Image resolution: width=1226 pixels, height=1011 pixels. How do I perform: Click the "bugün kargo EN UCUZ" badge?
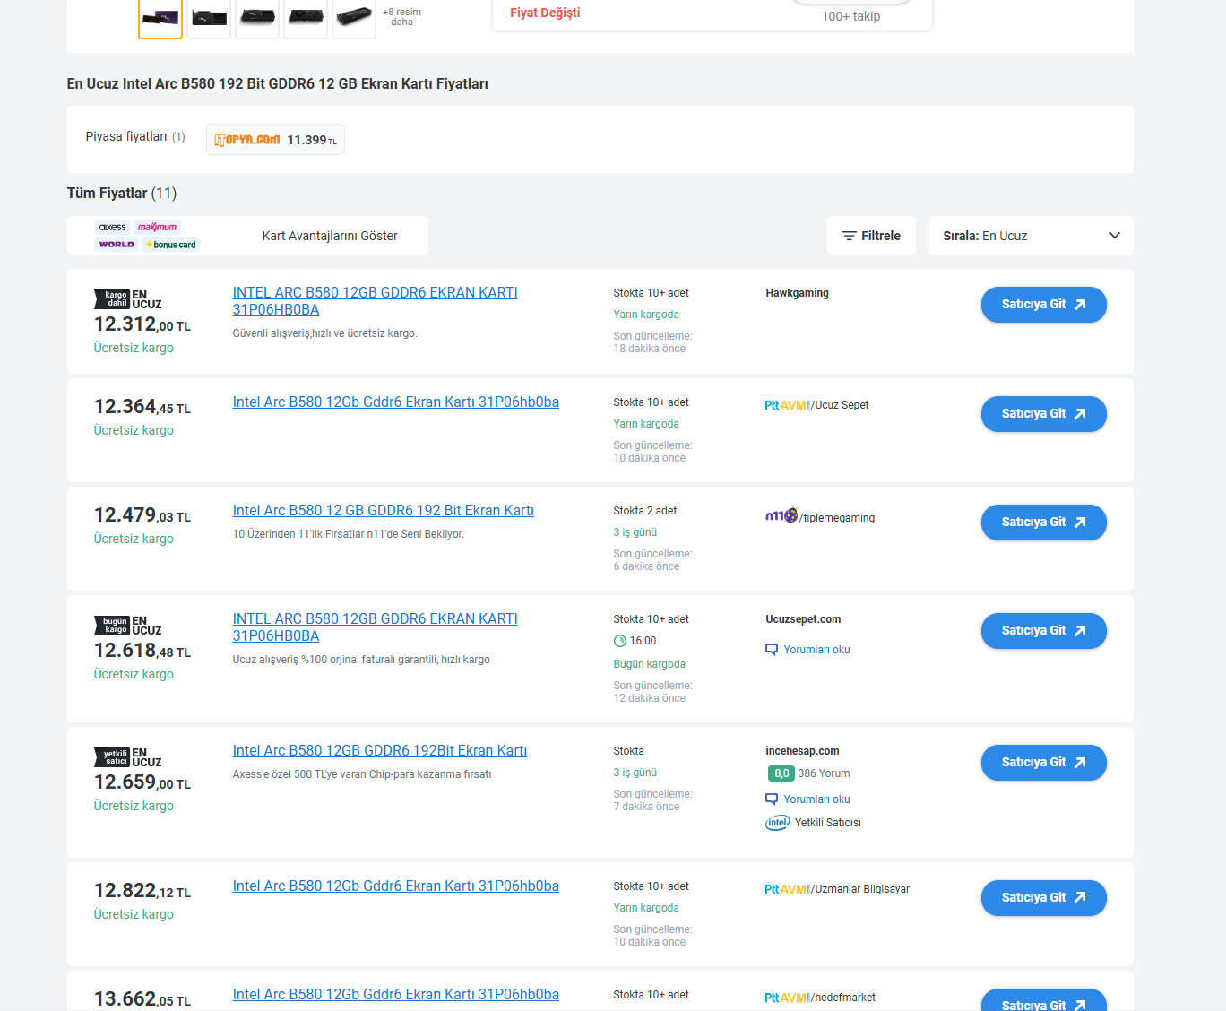[128, 626]
